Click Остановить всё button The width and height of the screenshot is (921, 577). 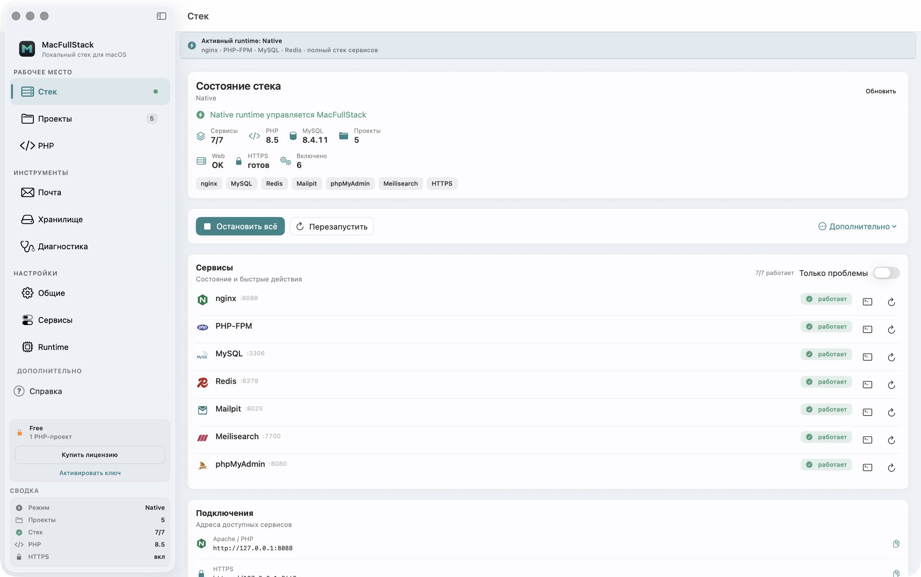coord(240,226)
